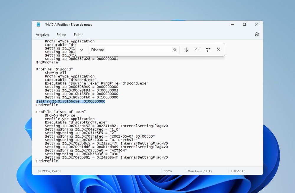This screenshot has width=295, height=193.
Task: Click the Ln 21332, Col 35 status
Action: [49, 171]
